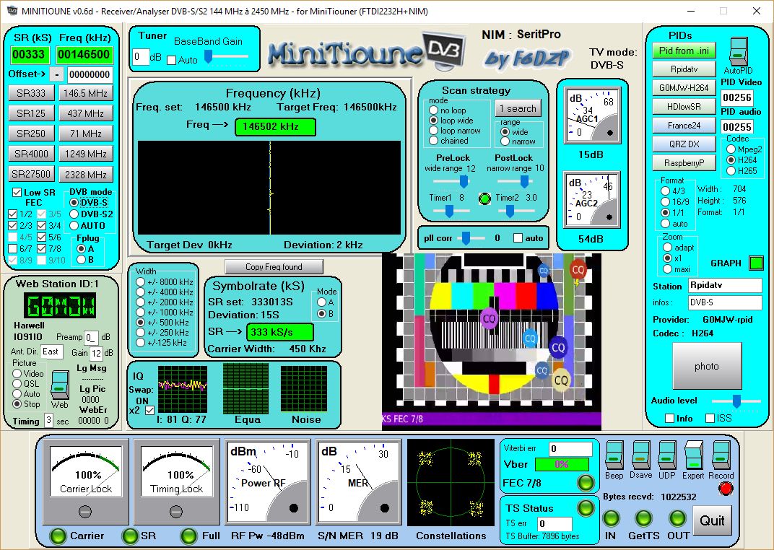Click the photo button
Viewport: 774px width, 550px height.
tap(707, 366)
